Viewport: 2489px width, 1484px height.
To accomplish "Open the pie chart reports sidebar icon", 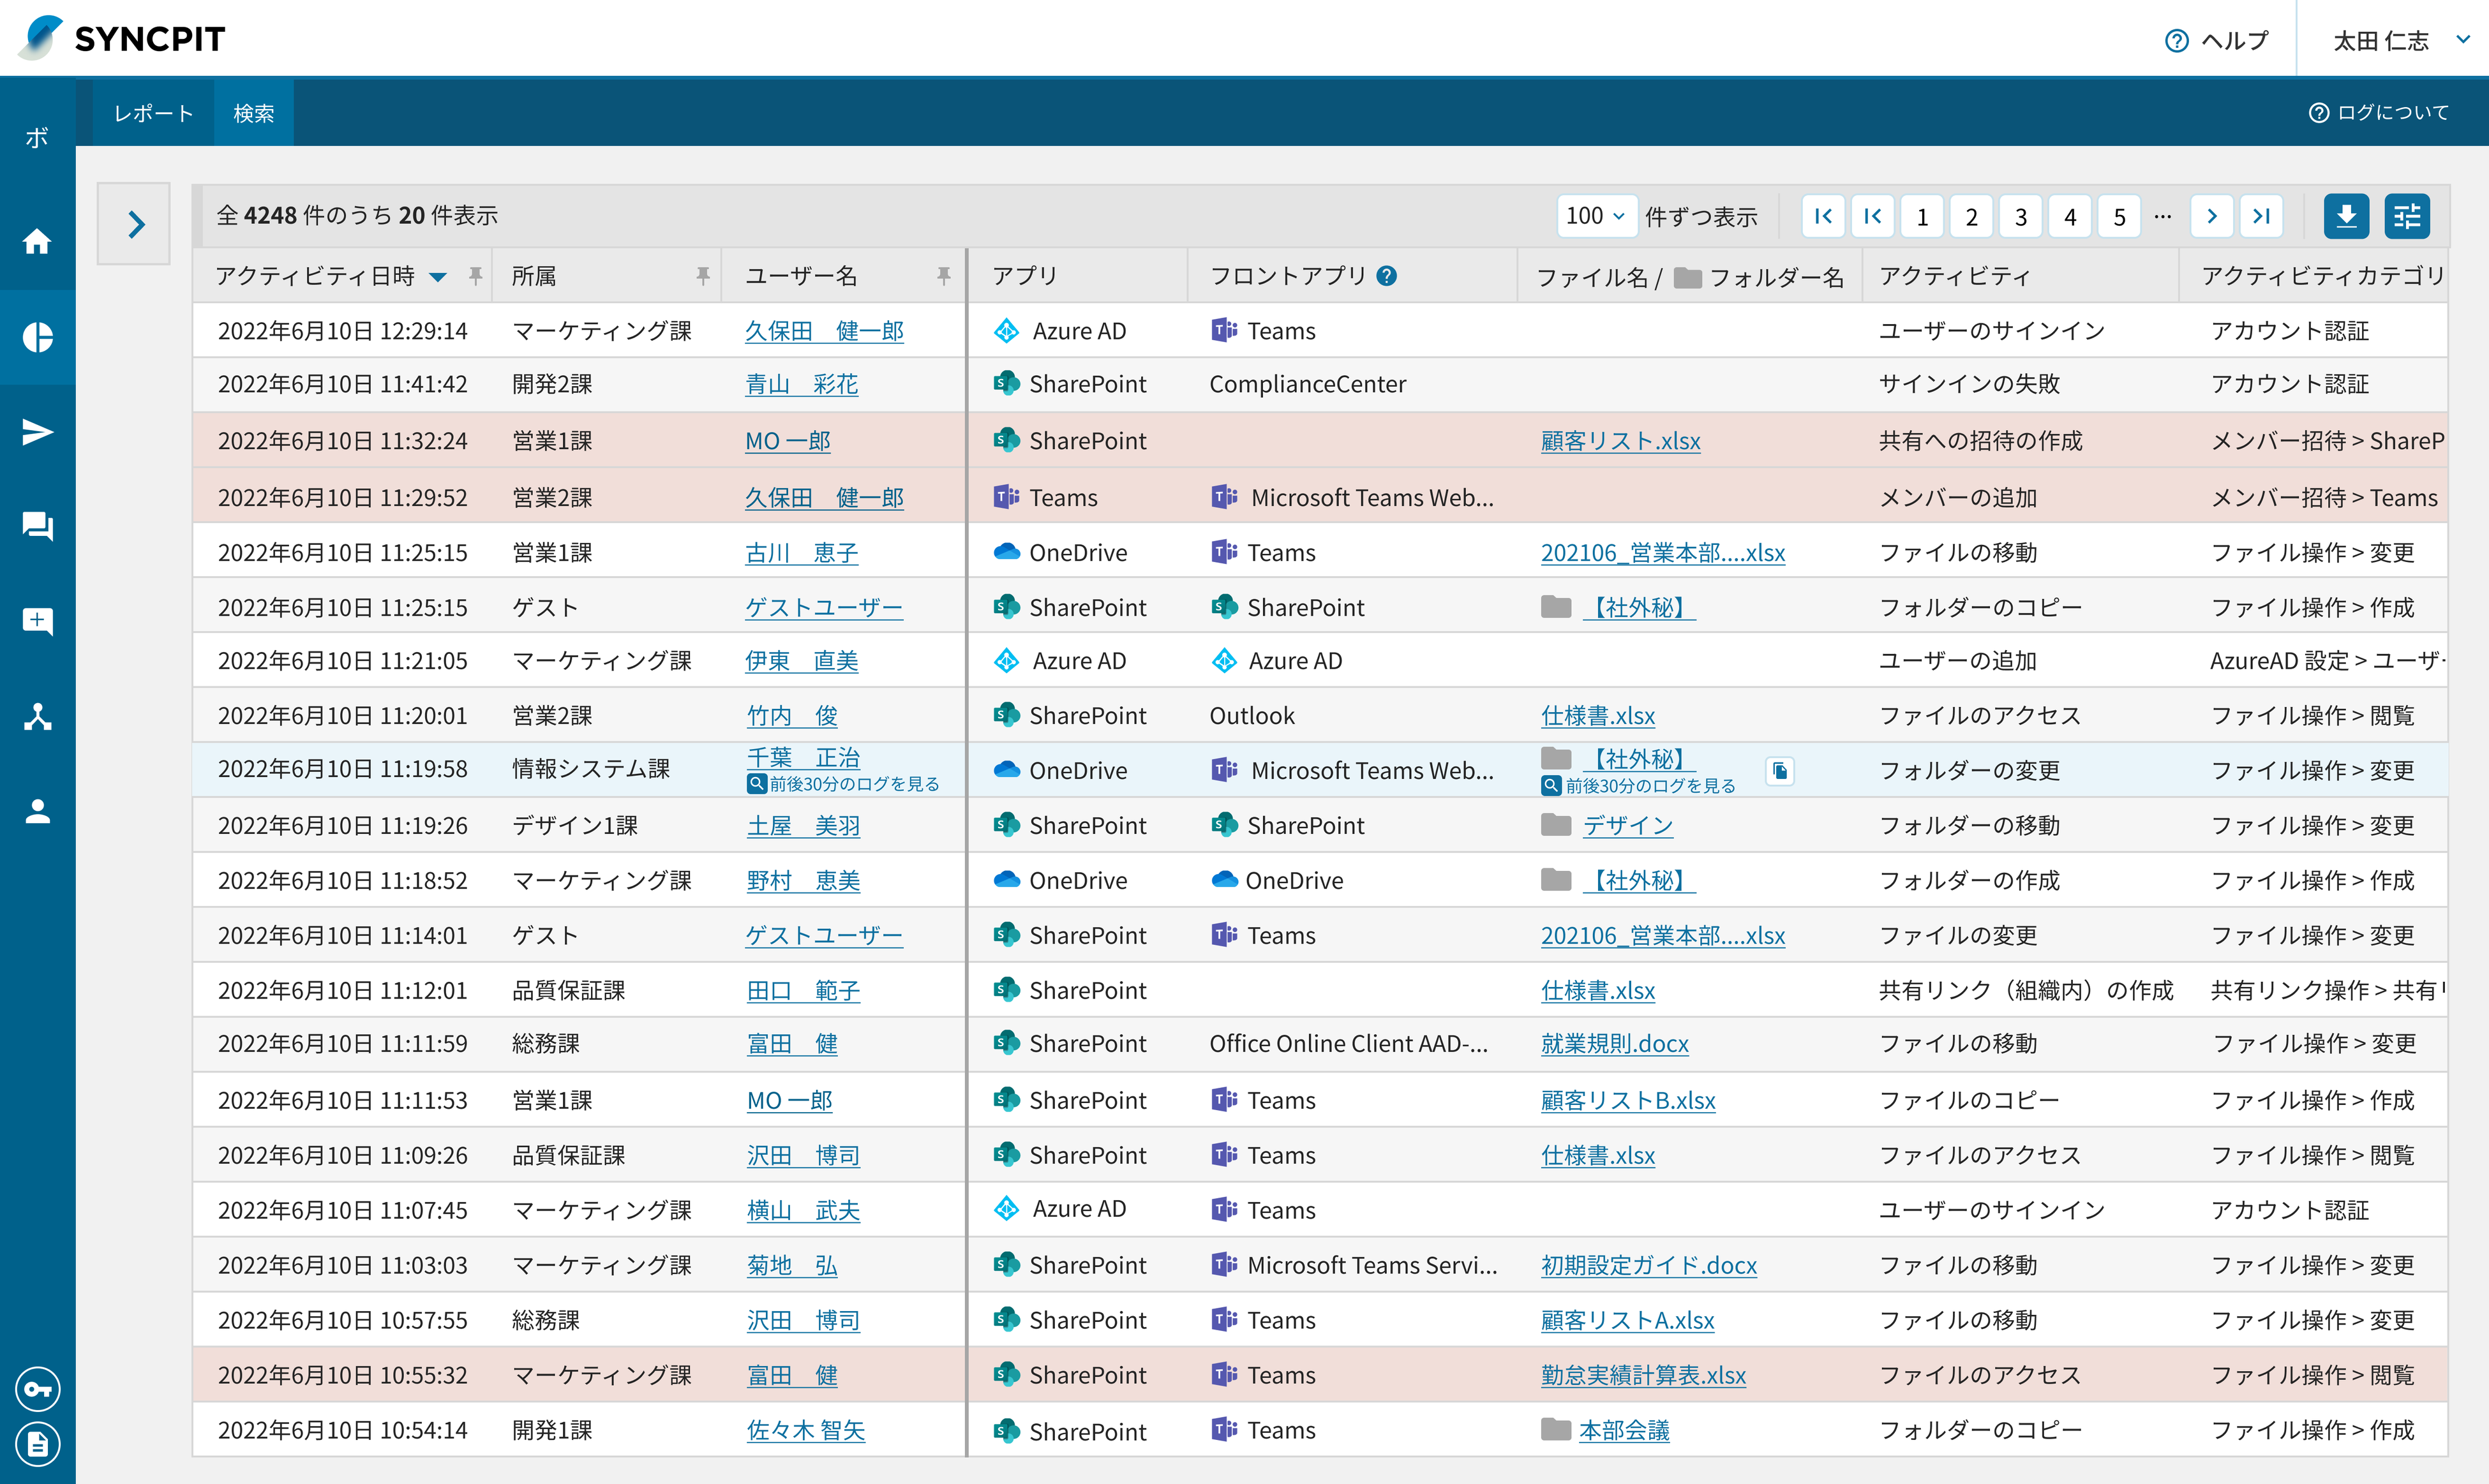I will 37,337.
